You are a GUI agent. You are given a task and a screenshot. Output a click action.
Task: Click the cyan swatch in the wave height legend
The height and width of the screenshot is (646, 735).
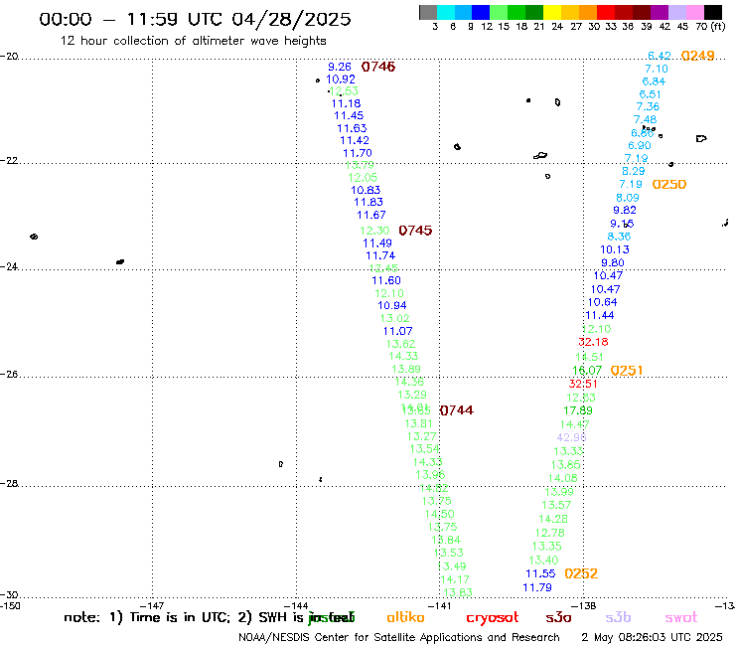point(445,12)
